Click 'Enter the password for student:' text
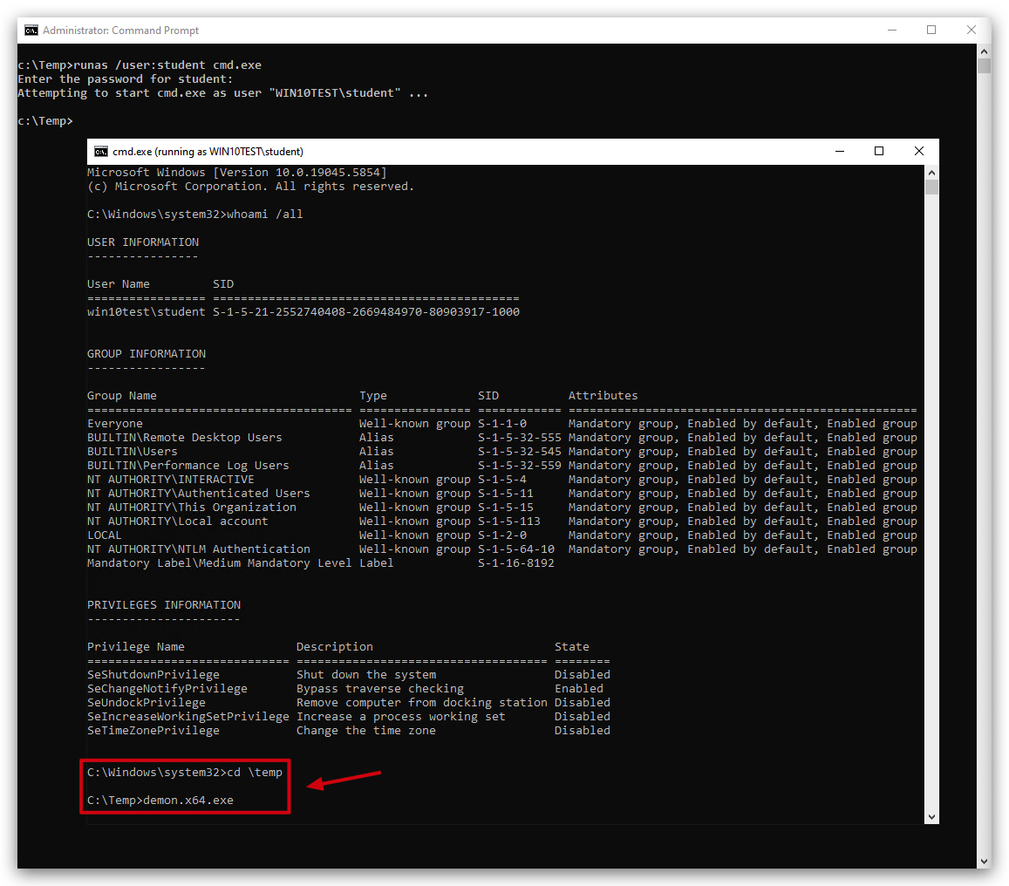This screenshot has width=1009, height=886. tap(126, 79)
